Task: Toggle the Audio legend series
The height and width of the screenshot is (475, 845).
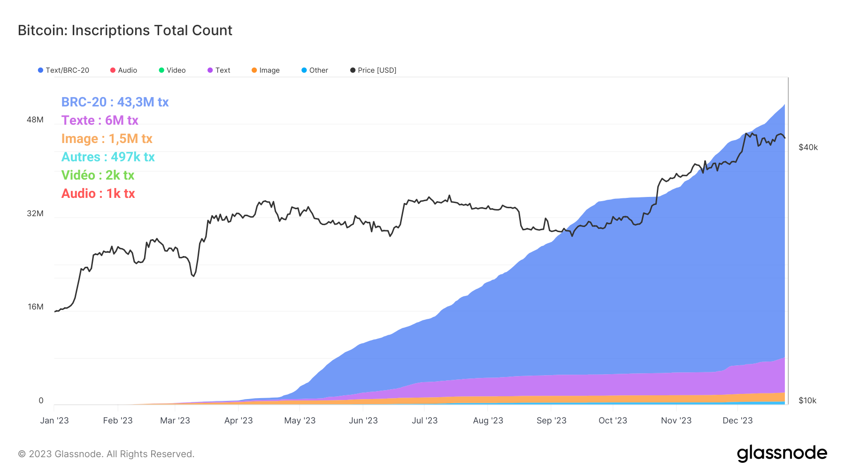Action: (x=123, y=70)
